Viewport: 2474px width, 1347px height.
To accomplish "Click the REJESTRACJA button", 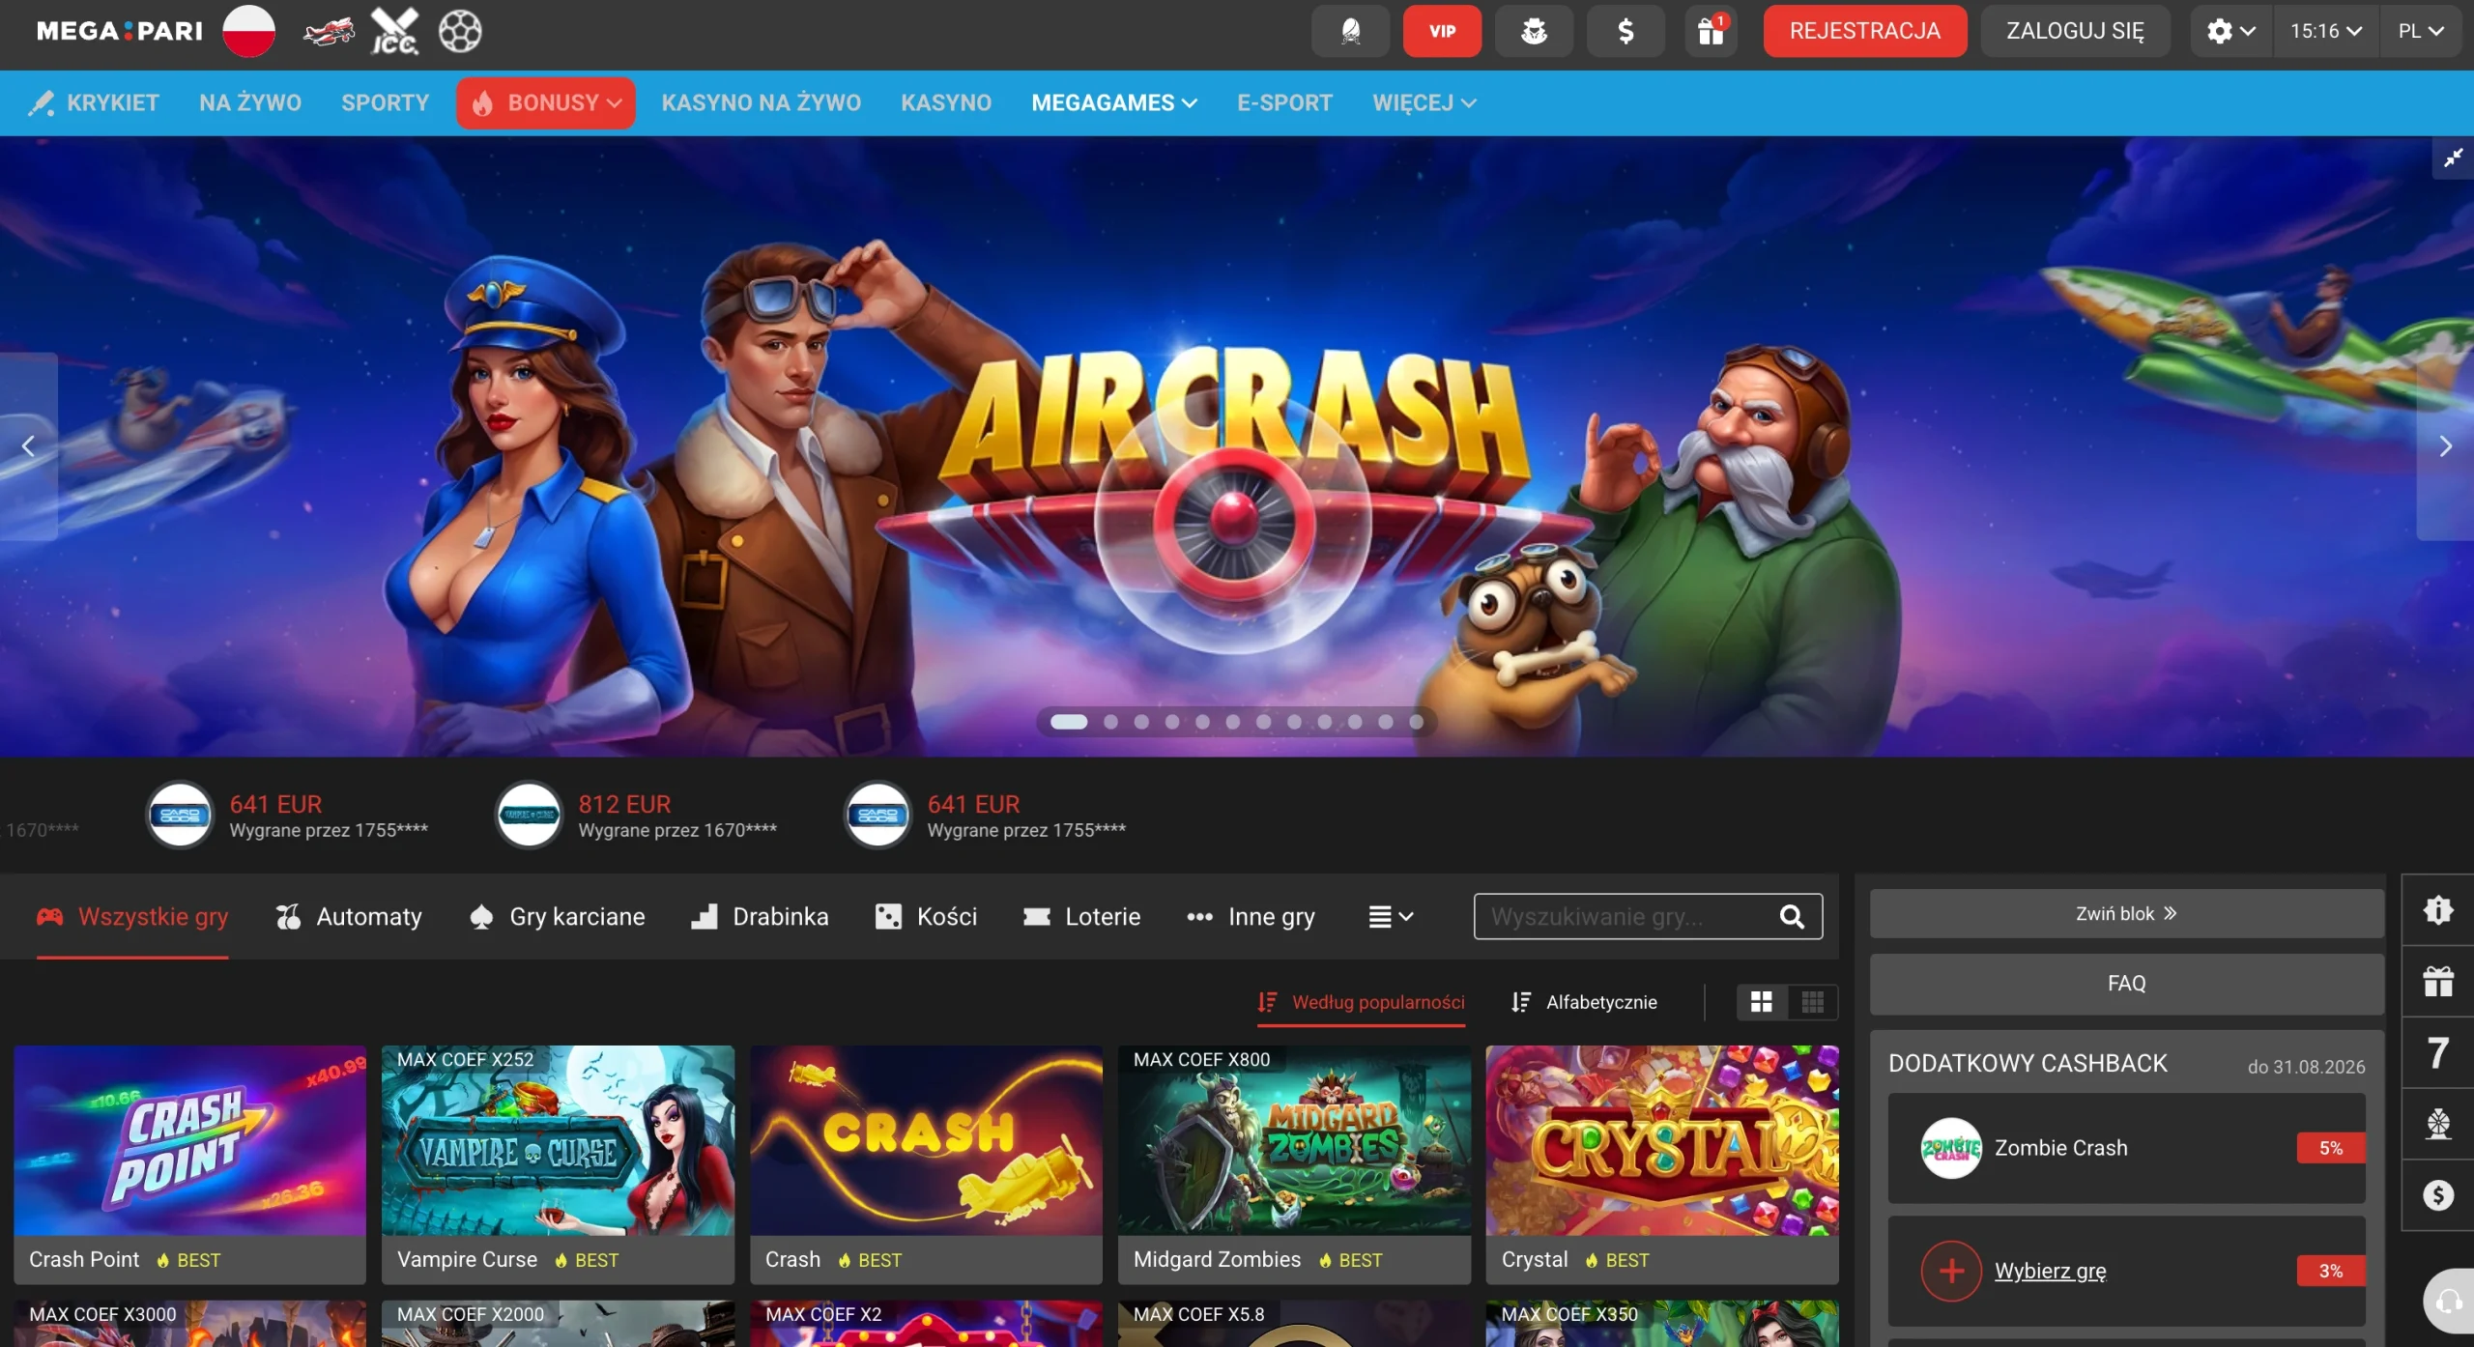I will point(1864,31).
